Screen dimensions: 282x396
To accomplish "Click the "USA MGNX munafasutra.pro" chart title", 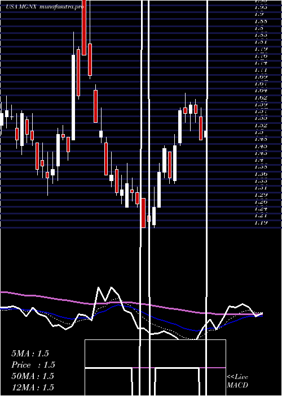I will (x=45, y=7).
